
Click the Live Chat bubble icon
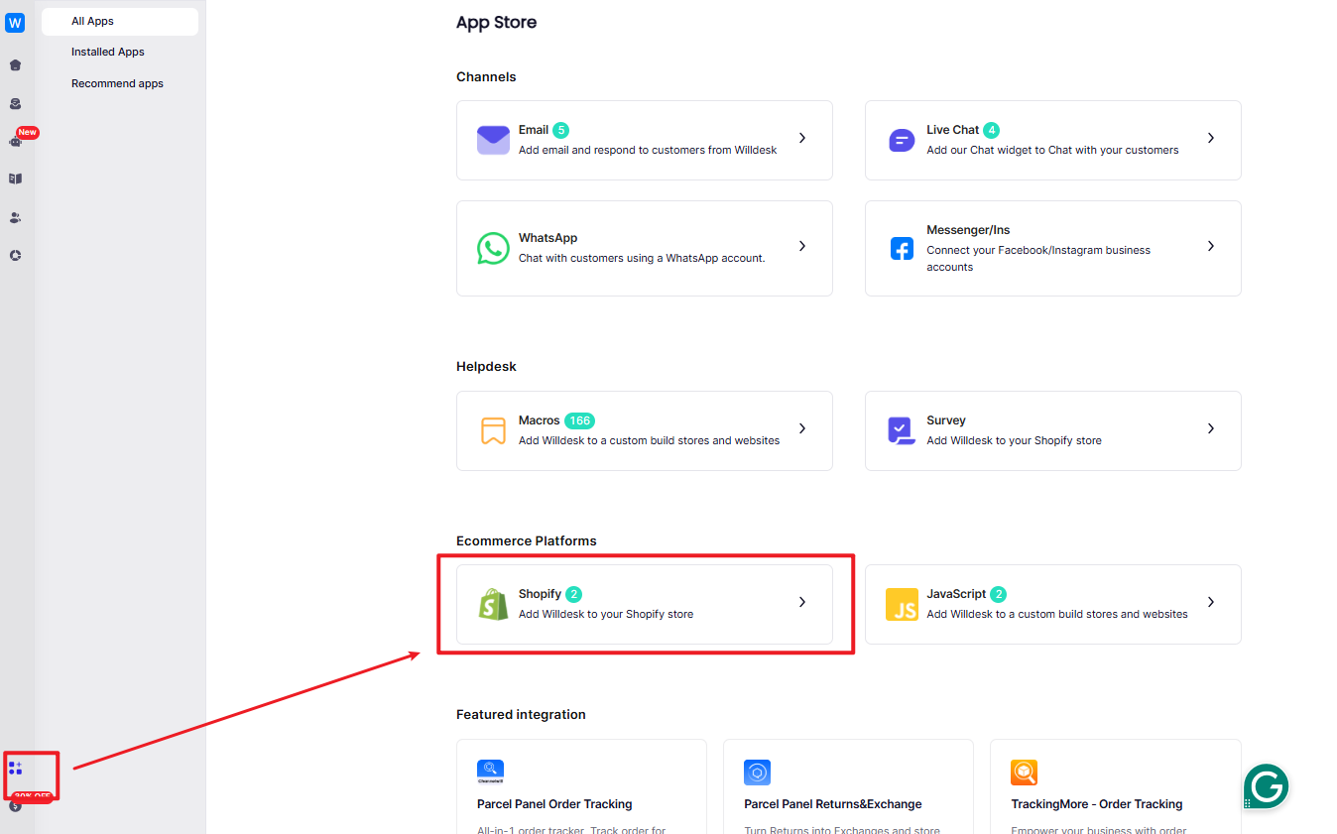[x=902, y=140]
